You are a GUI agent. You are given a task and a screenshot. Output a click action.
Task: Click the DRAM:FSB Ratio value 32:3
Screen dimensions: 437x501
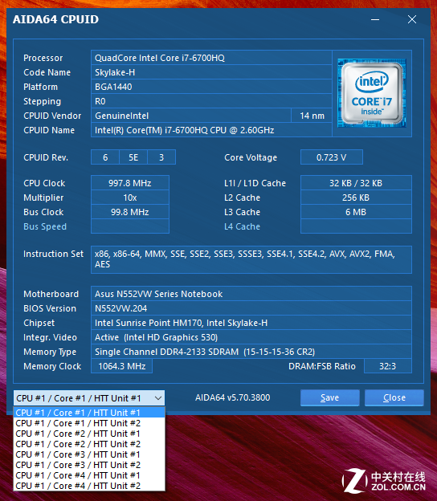point(388,366)
